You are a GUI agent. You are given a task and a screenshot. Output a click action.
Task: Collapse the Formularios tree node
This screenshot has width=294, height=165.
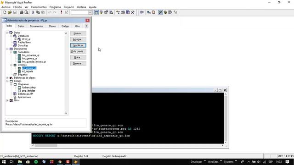11,52
